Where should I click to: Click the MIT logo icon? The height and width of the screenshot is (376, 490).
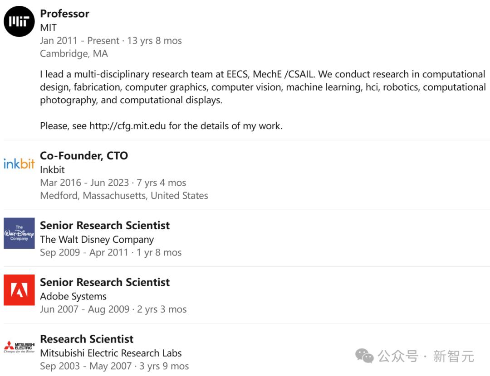[19, 22]
